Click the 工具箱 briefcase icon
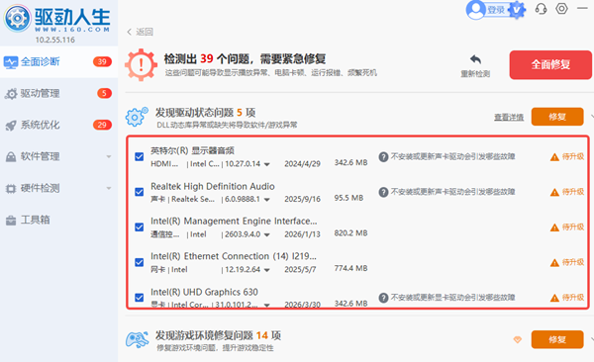 click(x=11, y=220)
